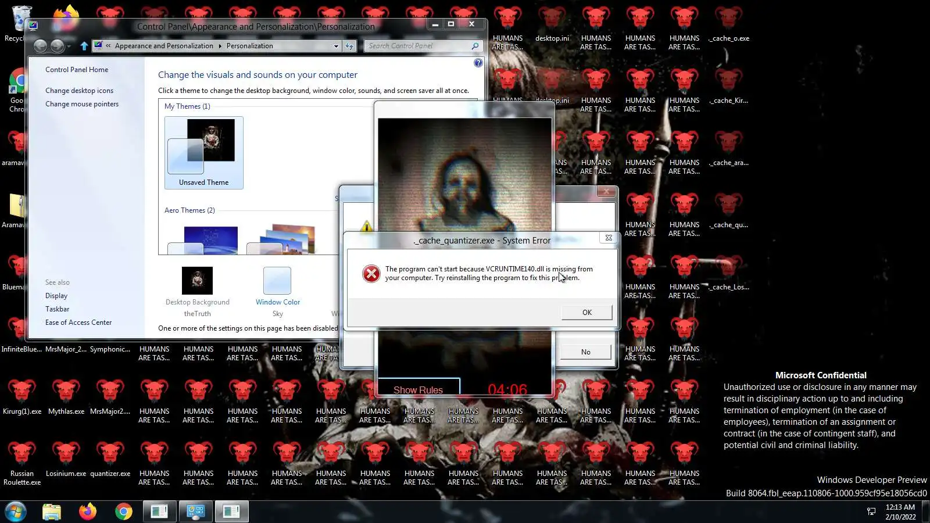Viewport: 930px width, 523px height.
Task: Select the Kirurg(1).exe desktop icon
Action: pos(22,397)
